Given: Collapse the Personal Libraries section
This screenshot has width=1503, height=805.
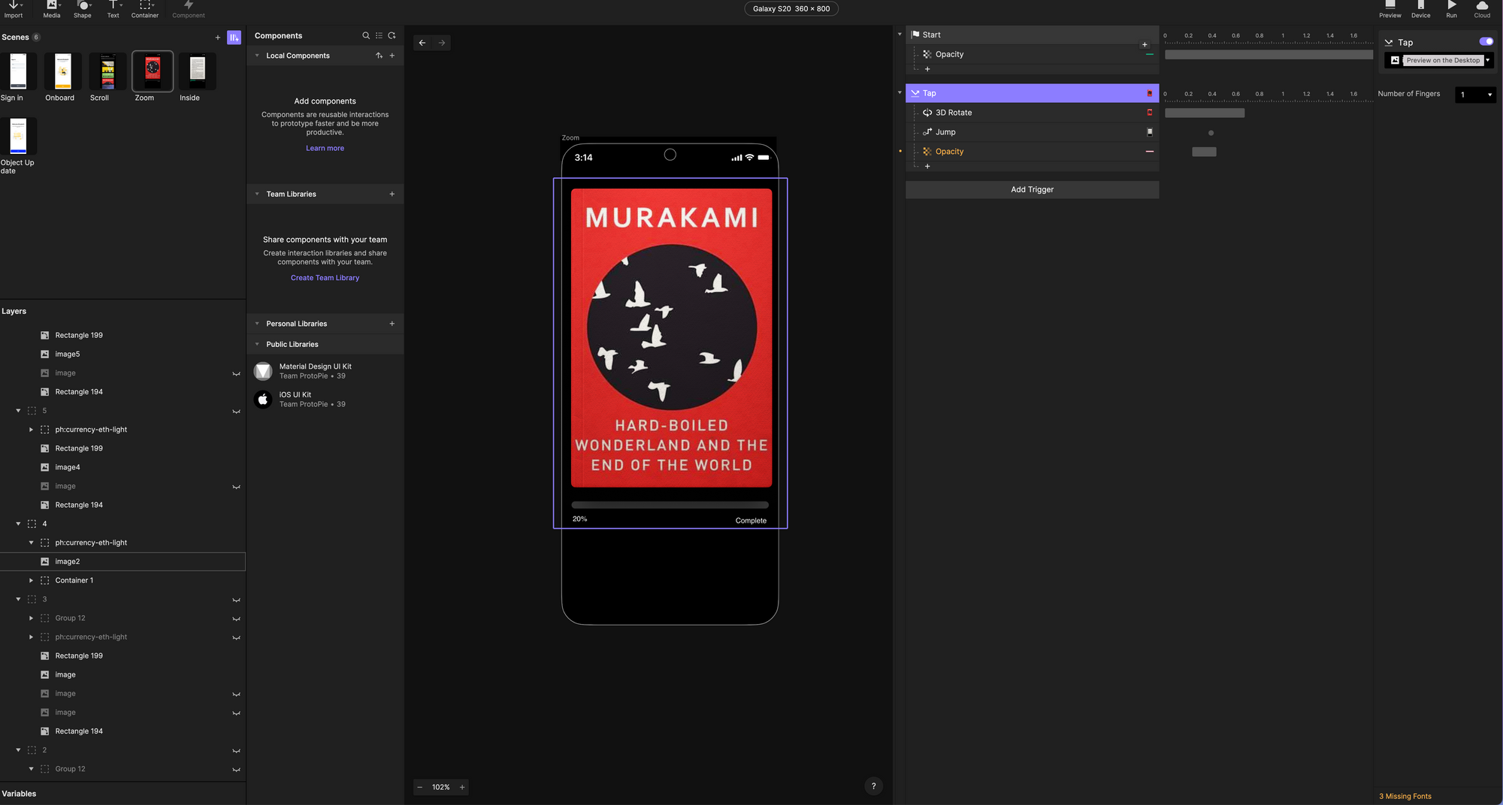Looking at the screenshot, I should click(x=257, y=324).
